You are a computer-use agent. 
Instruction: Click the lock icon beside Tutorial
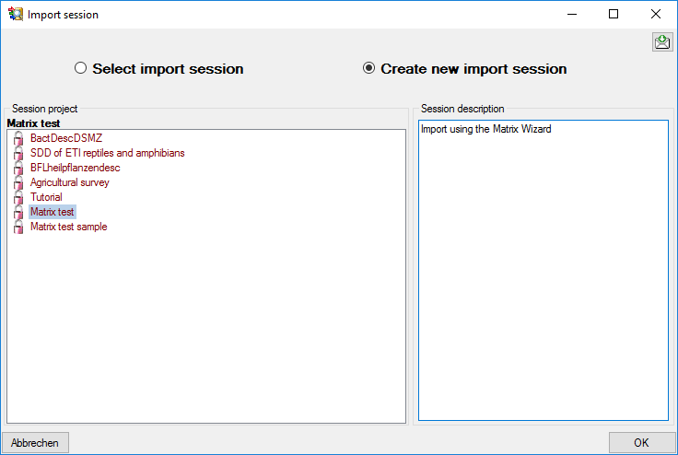[18, 197]
